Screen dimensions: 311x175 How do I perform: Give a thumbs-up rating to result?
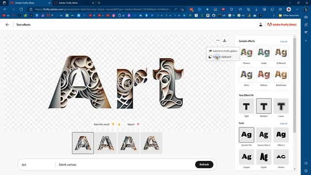click(119, 124)
